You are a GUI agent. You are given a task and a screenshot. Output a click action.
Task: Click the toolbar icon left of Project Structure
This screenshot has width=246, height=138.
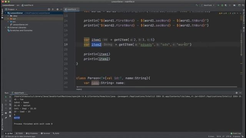[x=234, y=5]
